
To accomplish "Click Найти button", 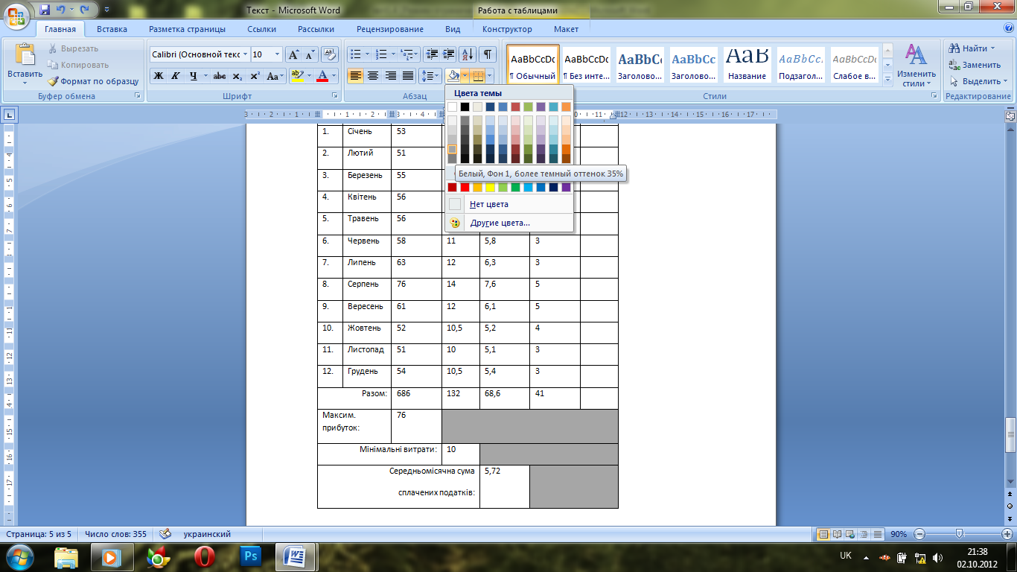I will 973,48.
